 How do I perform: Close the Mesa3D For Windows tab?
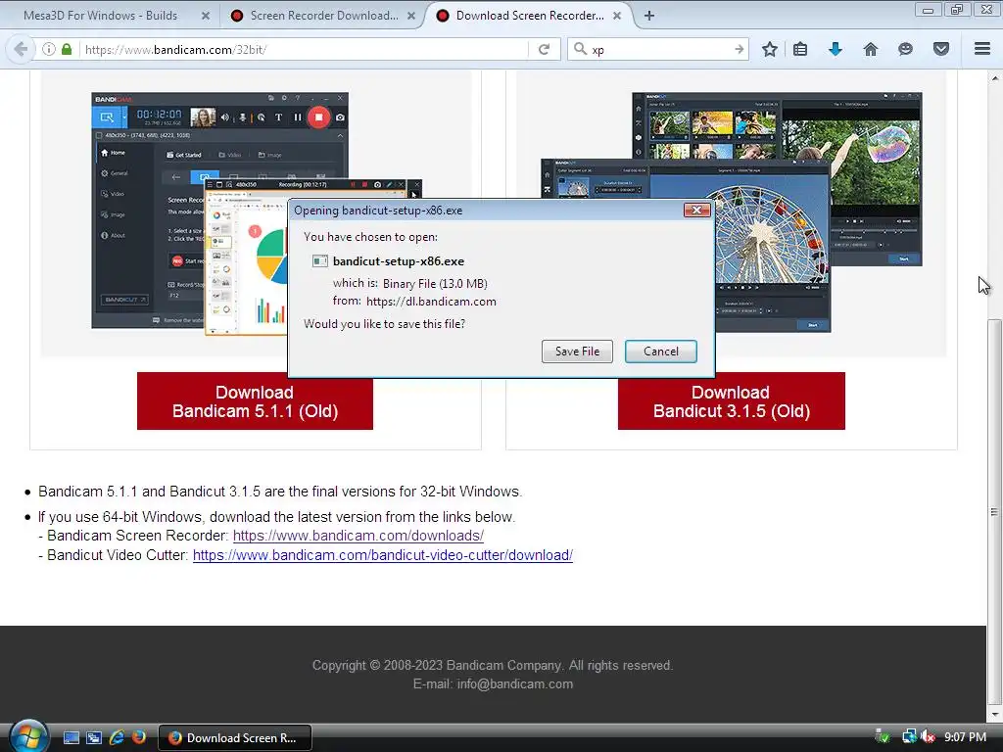click(206, 16)
